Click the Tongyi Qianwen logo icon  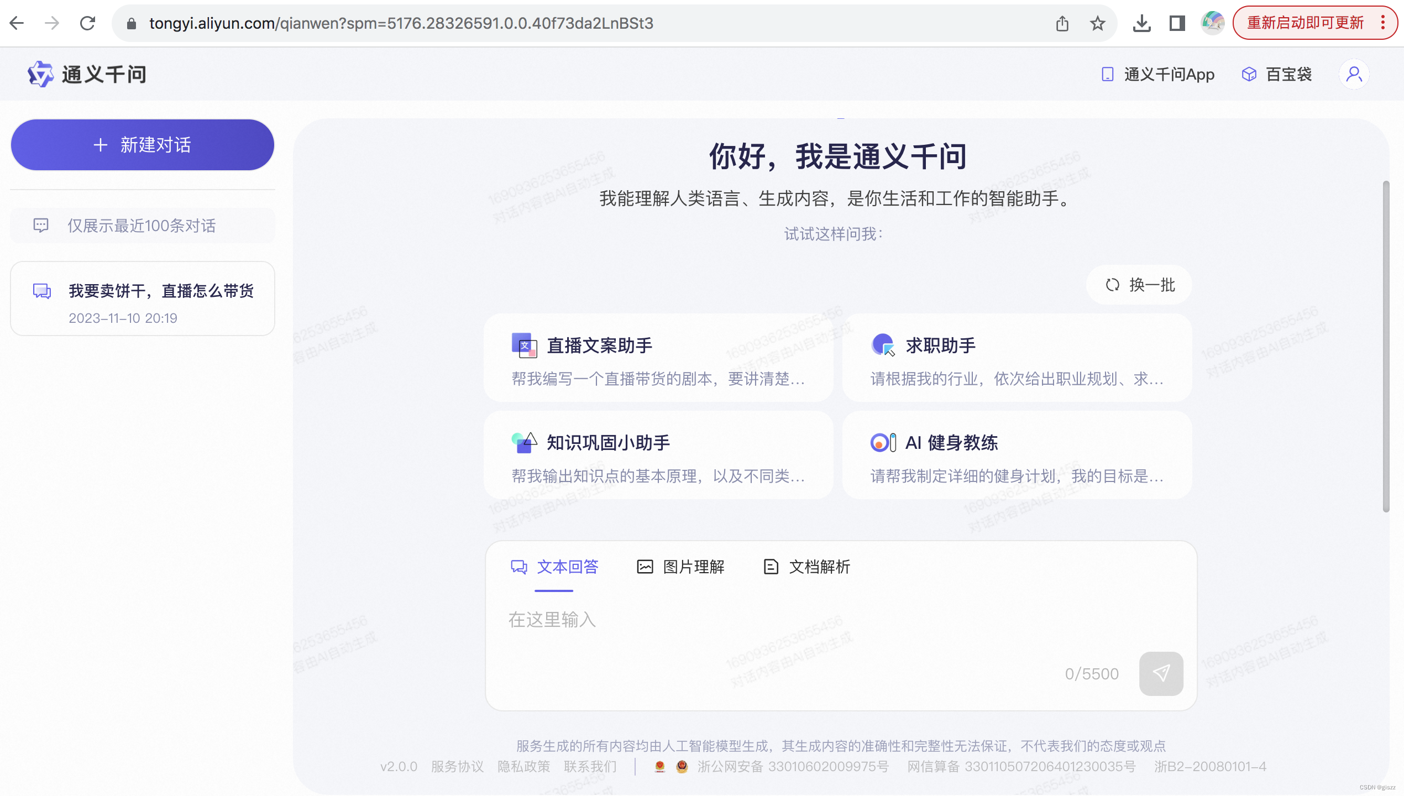click(40, 74)
